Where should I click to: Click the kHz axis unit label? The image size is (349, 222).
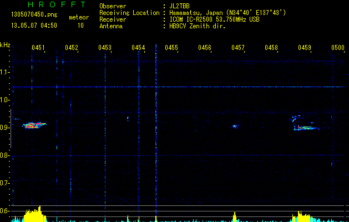pyautogui.click(x=5, y=44)
